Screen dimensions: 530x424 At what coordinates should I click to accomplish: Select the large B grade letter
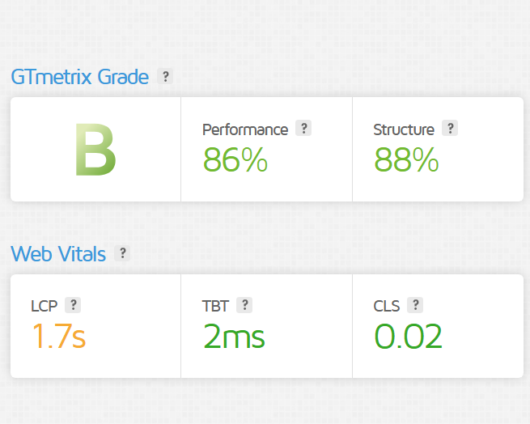[95, 150]
